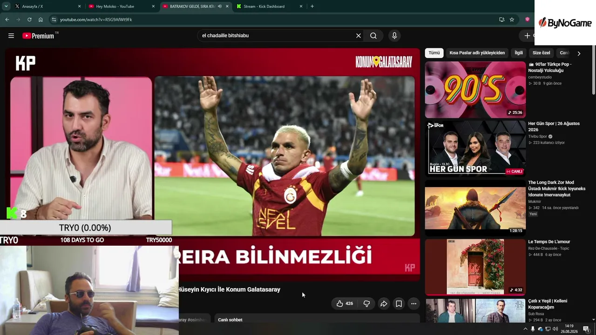Open the Windows notification center

point(586,329)
